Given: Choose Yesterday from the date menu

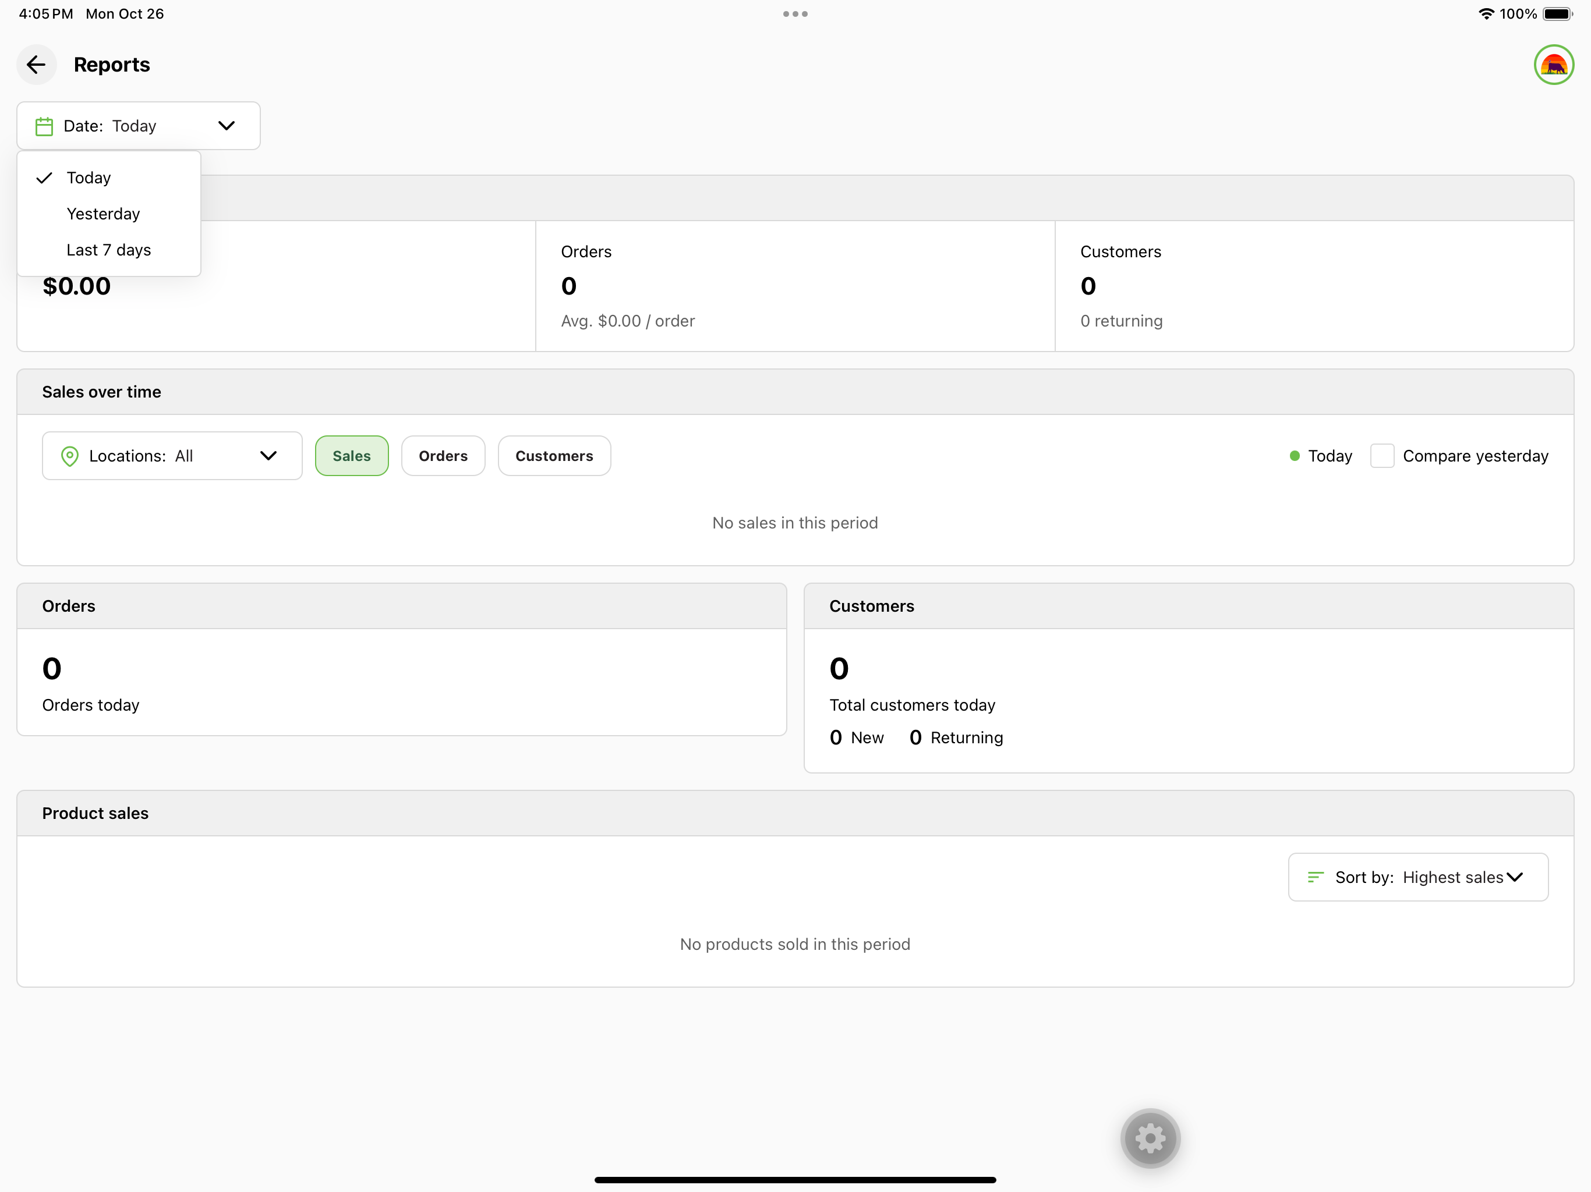Looking at the screenshot, I should tap(108, 214).
